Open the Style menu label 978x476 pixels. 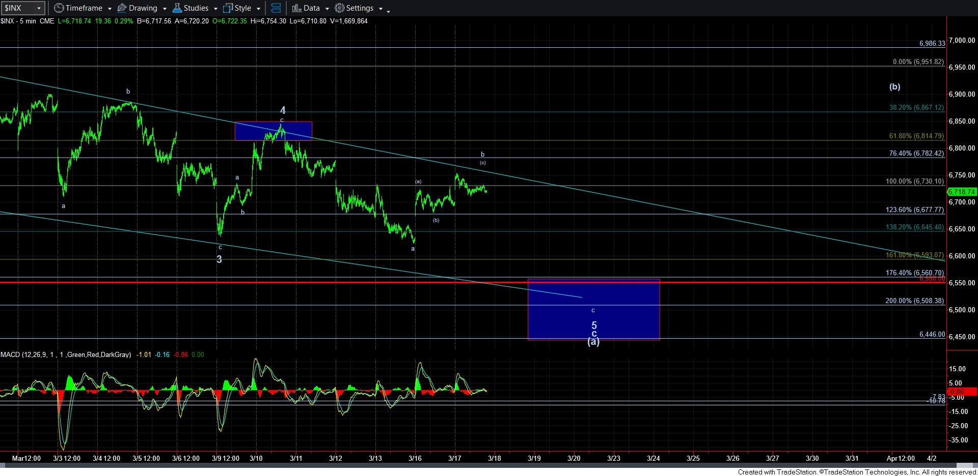click(x=243, y=8)
